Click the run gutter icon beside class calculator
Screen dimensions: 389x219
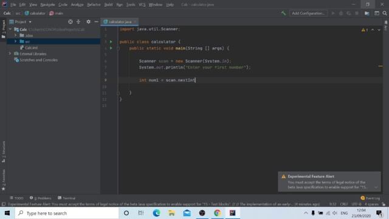[x=111, y=42]
